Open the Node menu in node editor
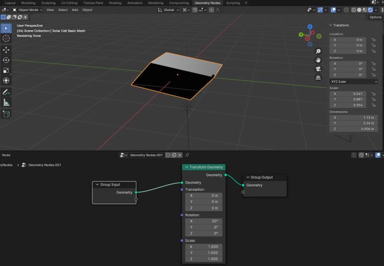Screen dimensions: 384x266 [6, 155]
